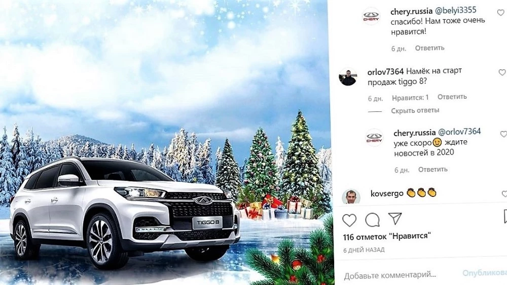View likes on orlov7364's comment (Нравится: 1)

coord(410,98)
